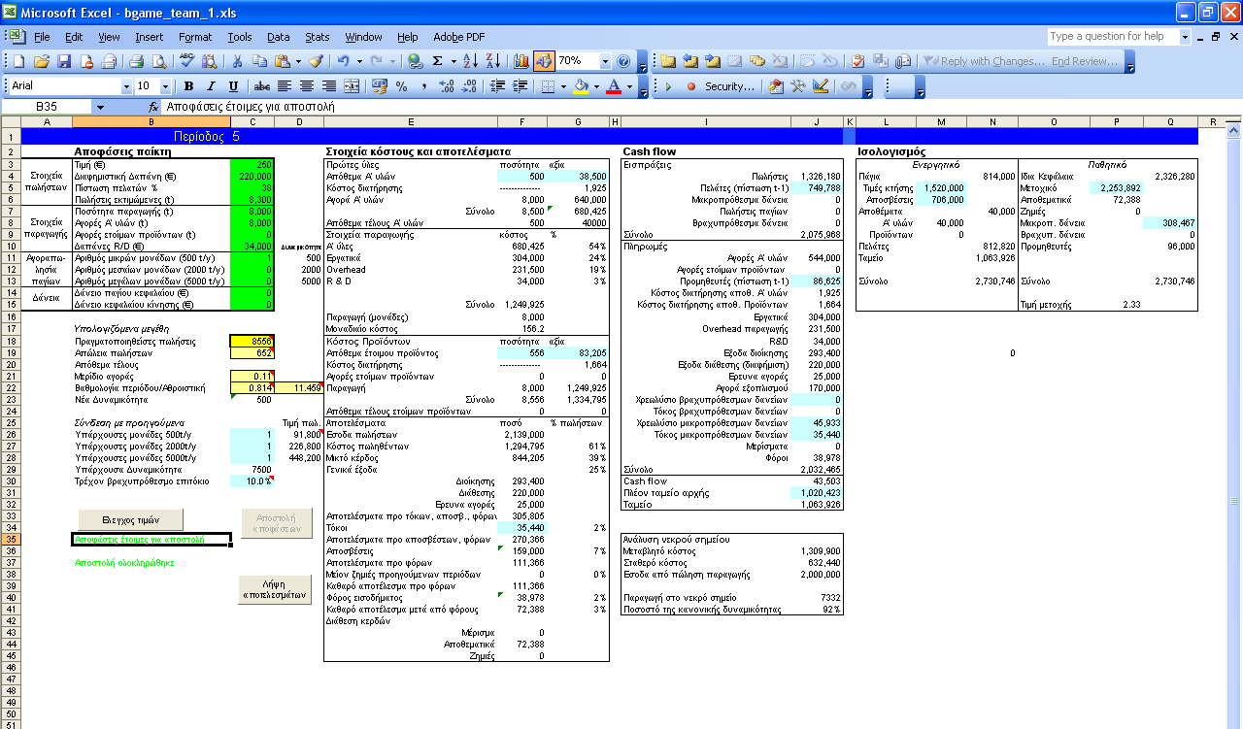Open the Zoom percentage dropdown
Image resolution: width=1243 pixels, height=729 pixels.
606,61
